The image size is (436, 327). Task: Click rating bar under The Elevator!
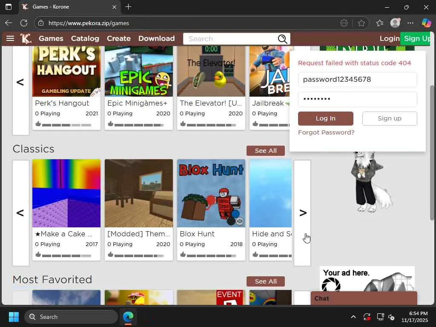(211, 125)
